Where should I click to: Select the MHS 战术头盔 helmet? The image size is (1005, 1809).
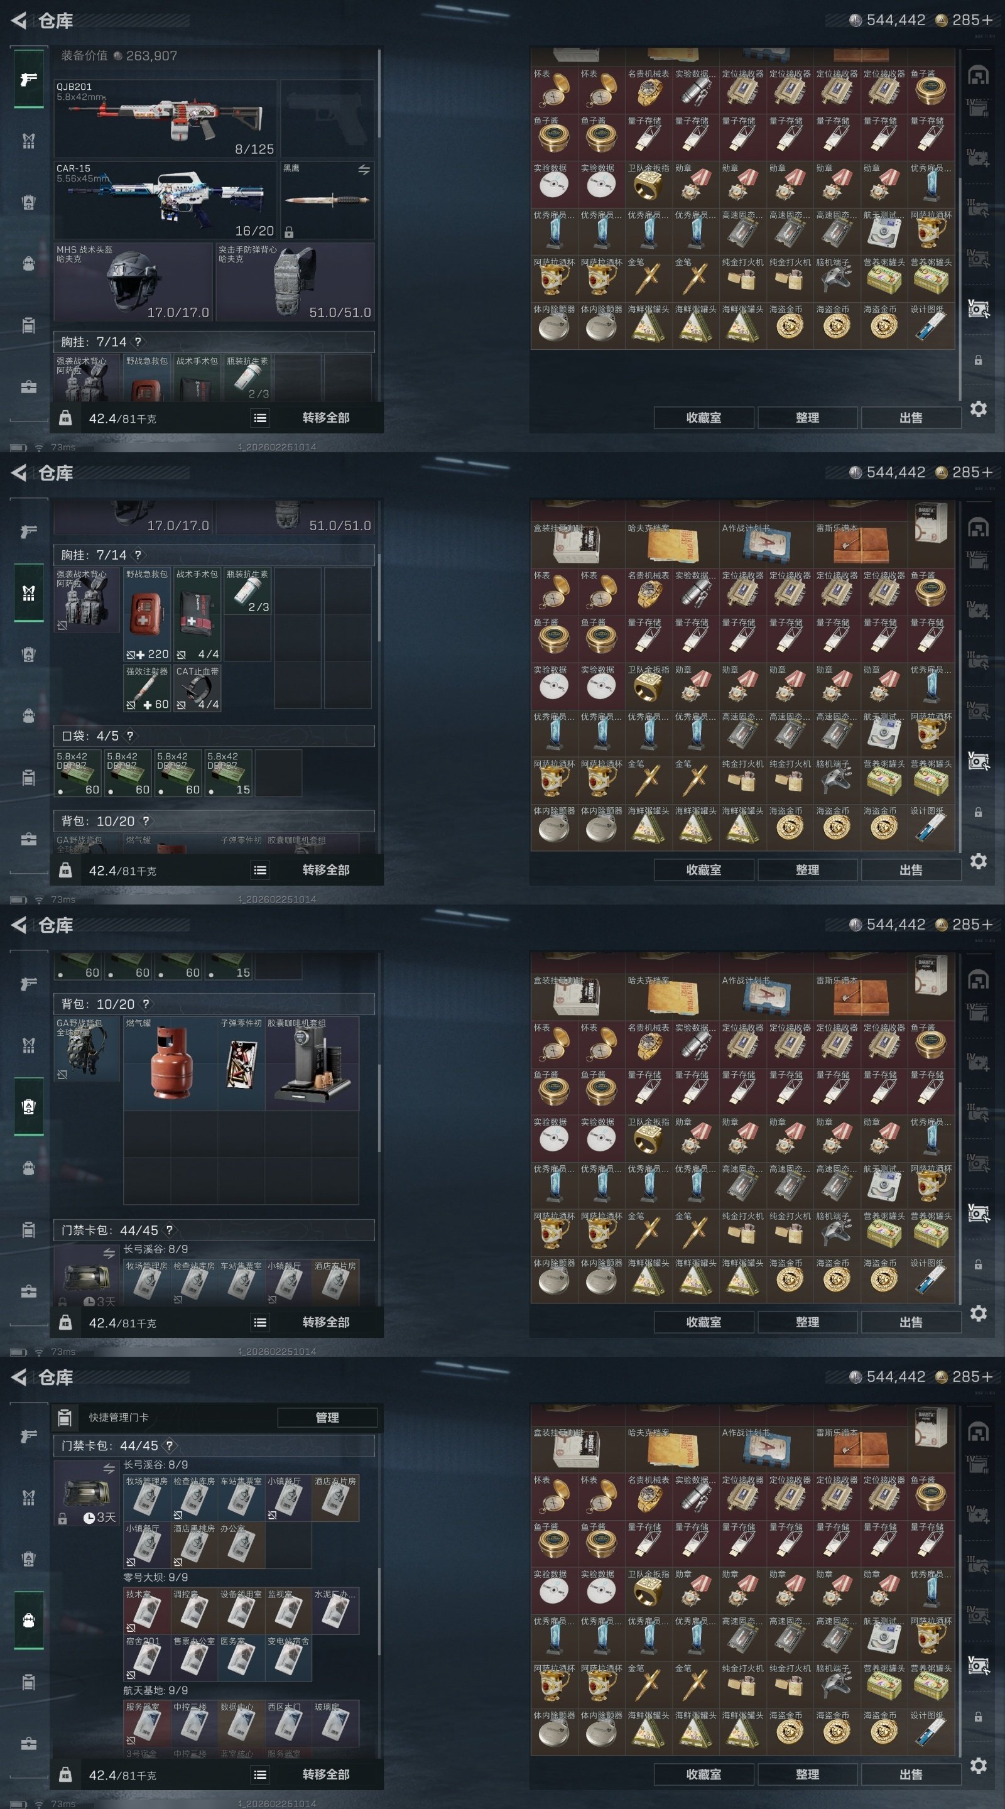[x=133, y=281]
